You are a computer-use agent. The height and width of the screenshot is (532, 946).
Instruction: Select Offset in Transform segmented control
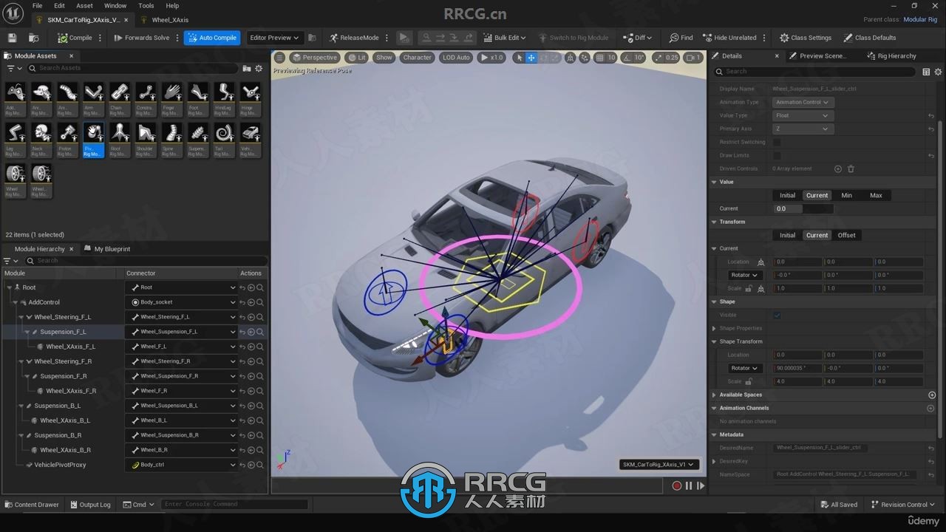point(846,235)
